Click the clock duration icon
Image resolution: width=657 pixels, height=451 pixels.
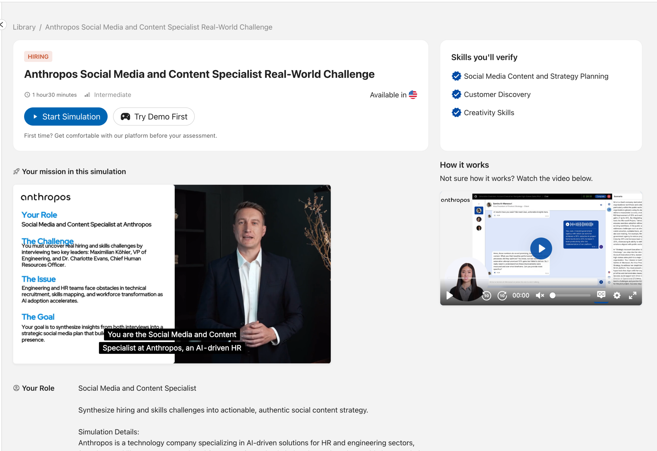point(27,95)
